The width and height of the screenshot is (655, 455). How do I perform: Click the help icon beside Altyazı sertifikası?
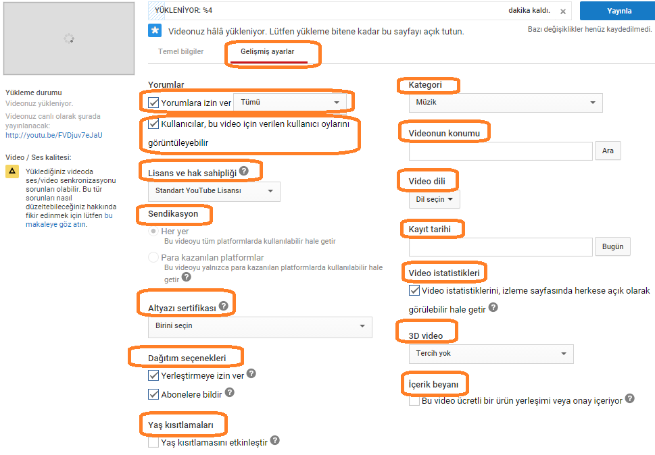tap(224, 306)
